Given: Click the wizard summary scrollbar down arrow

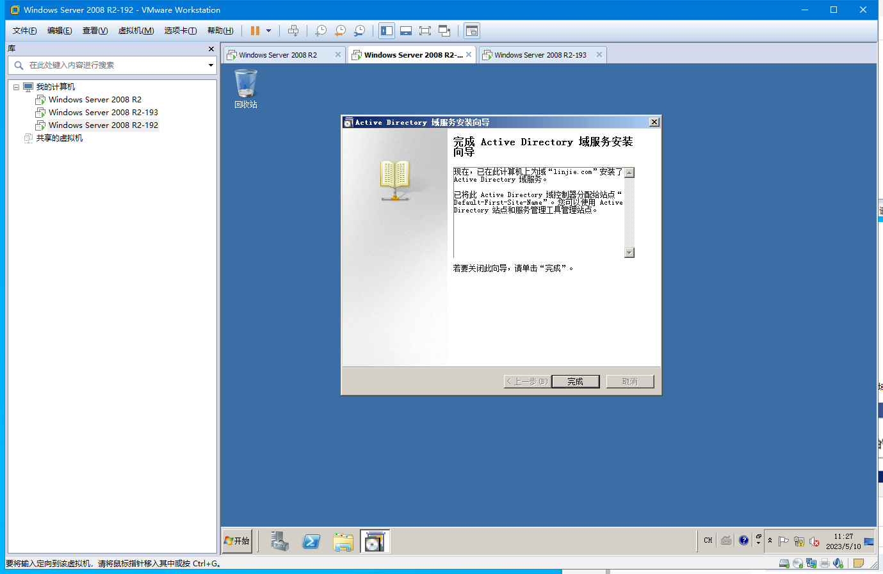Looking at the screenshot, I should click(629, 253).
